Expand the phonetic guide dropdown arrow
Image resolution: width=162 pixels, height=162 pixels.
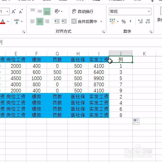[22, 21]
